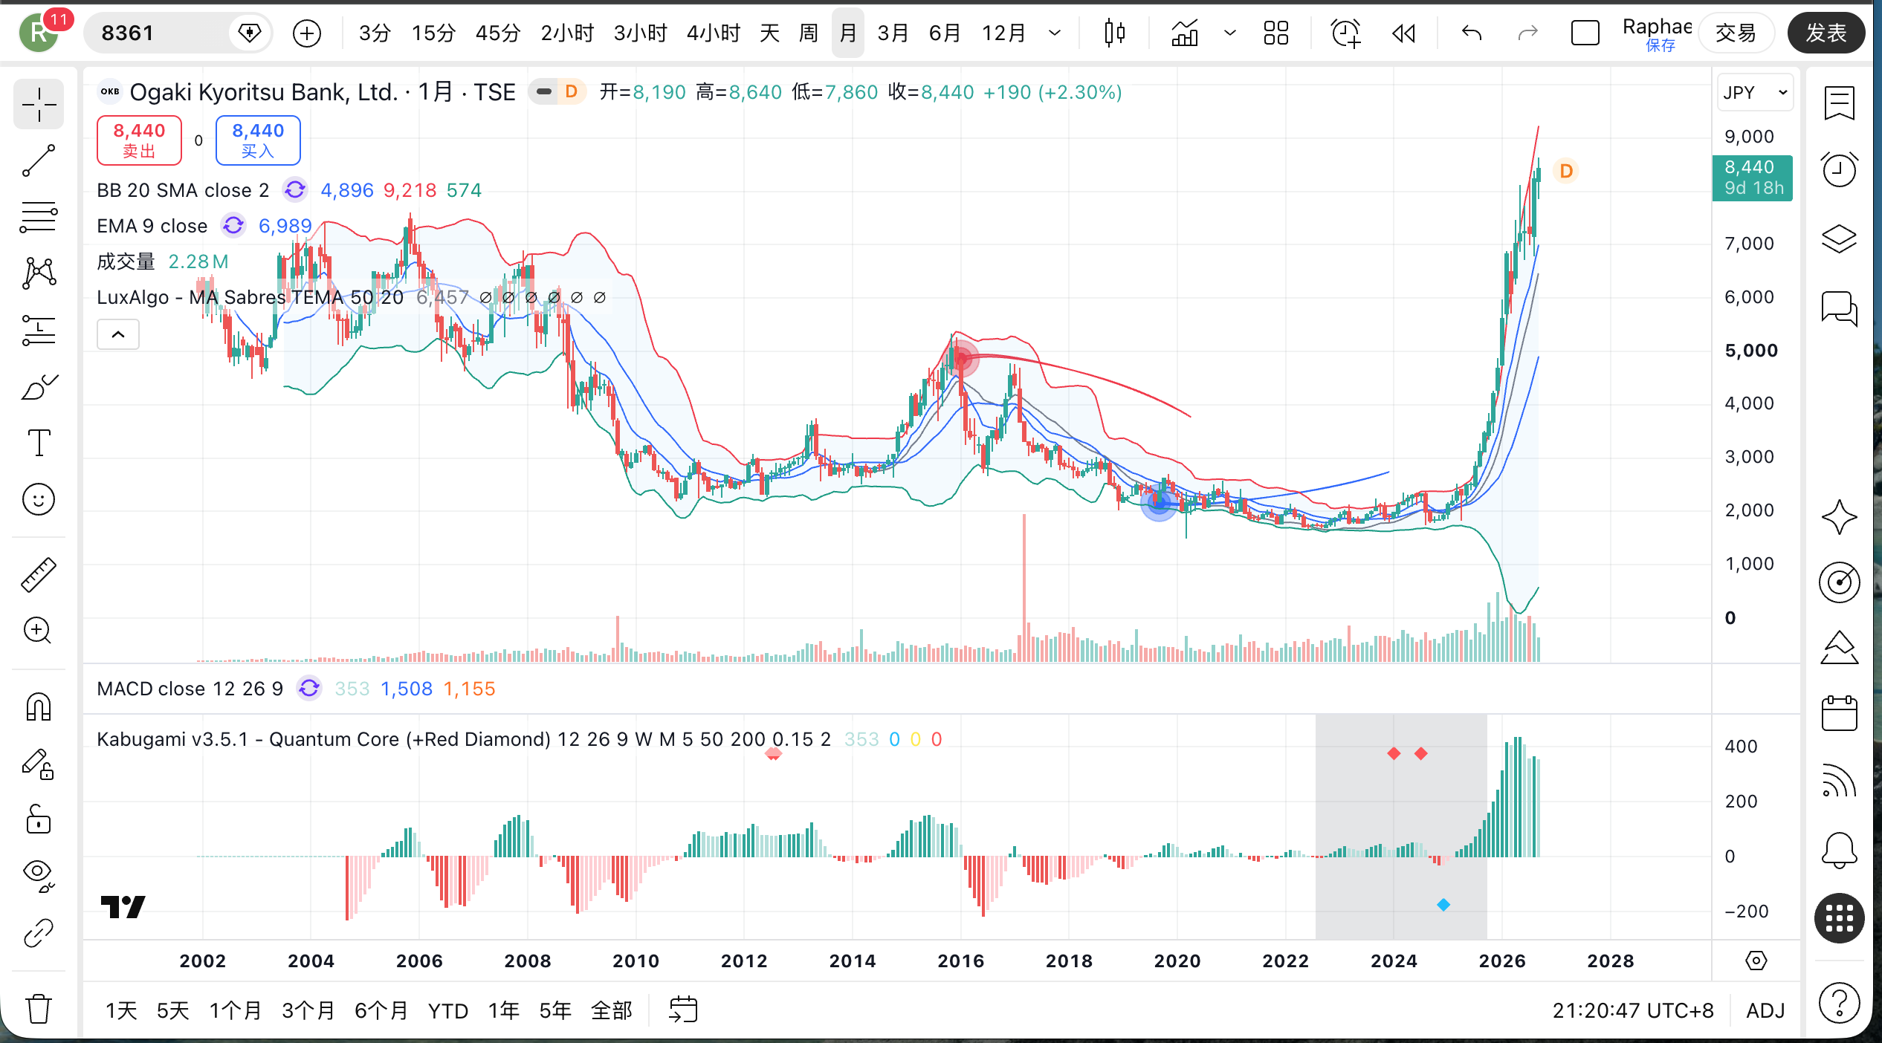The width and height of the screenshot is (1882, 1043).
Task: Open the candlestick chart type selector
Action: point(1114,33)
